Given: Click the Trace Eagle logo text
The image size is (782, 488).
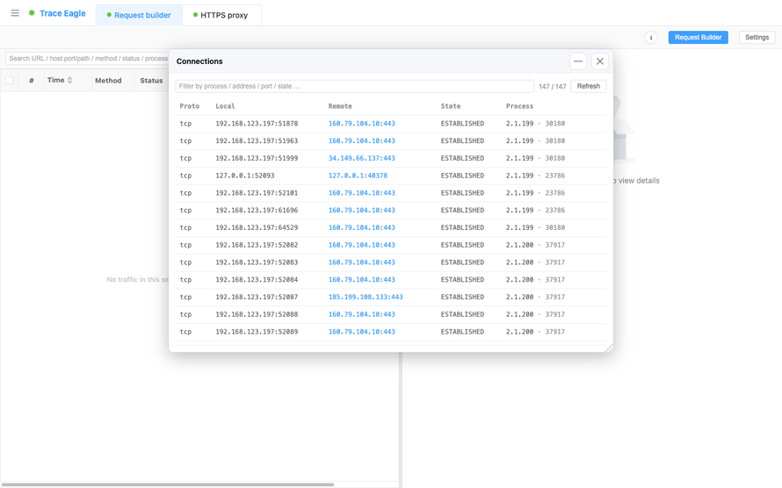Looking at the screenshot, I should point(62,13).
